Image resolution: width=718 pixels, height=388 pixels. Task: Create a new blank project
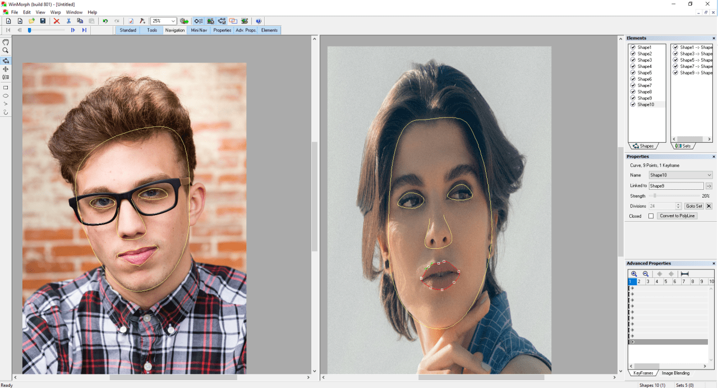pyautogui.click(x=8, y=21)
